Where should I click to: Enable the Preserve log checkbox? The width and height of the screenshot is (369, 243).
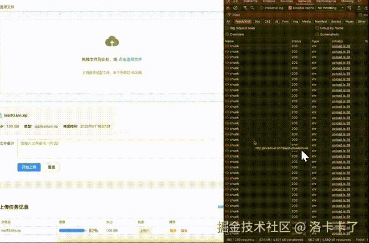pyautogui.click(x=262, y=8)
